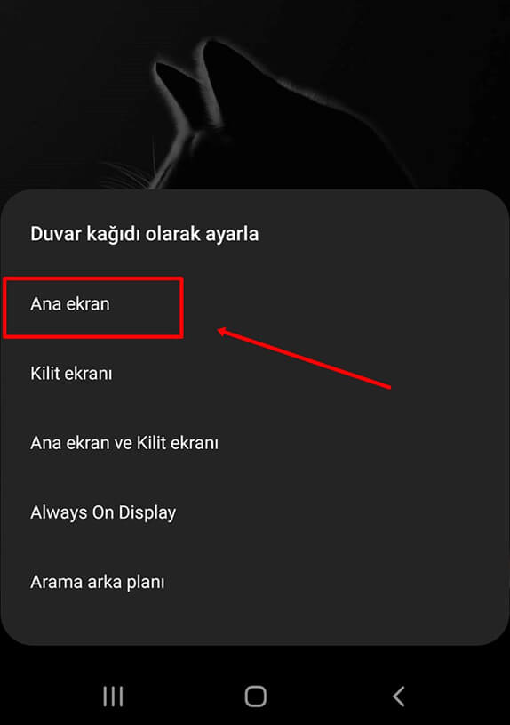
Task: Click the red arrow annotation
Action: pos(304,358)
